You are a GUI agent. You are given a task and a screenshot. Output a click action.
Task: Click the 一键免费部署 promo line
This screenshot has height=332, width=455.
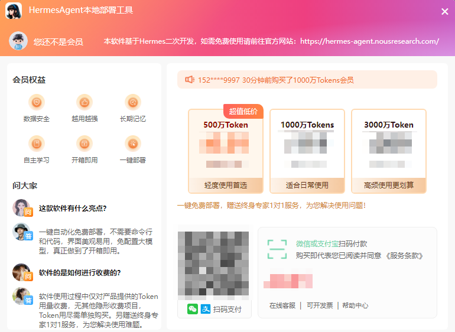(271, 206)
